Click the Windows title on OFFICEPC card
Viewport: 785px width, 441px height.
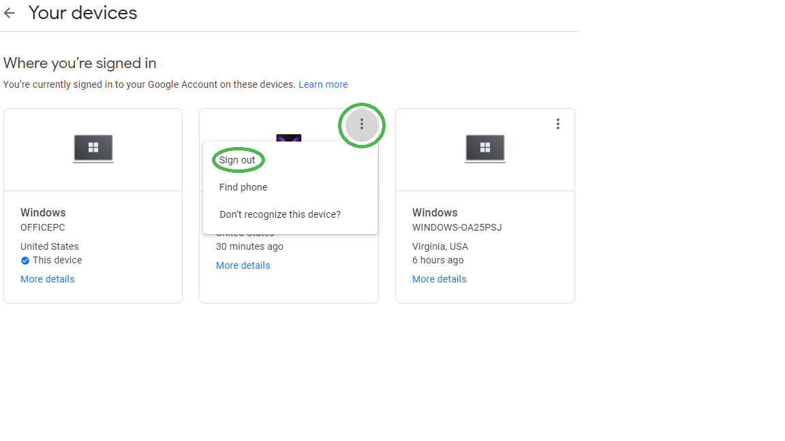pos(43,212)
